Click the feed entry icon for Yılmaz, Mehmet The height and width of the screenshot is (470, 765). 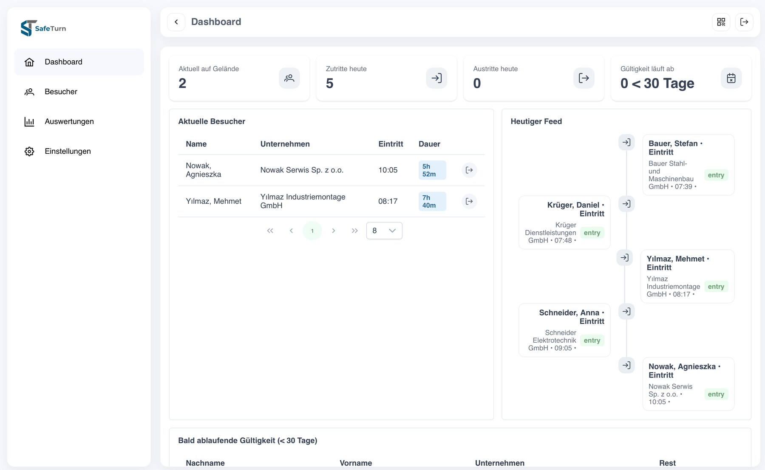[x=625, y=258]
